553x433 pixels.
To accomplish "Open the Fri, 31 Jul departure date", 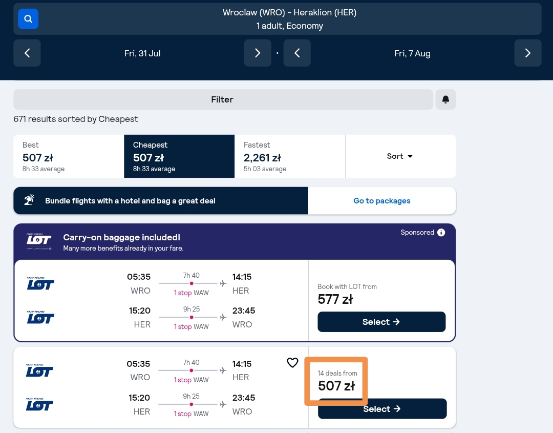I will pos(142,53).
